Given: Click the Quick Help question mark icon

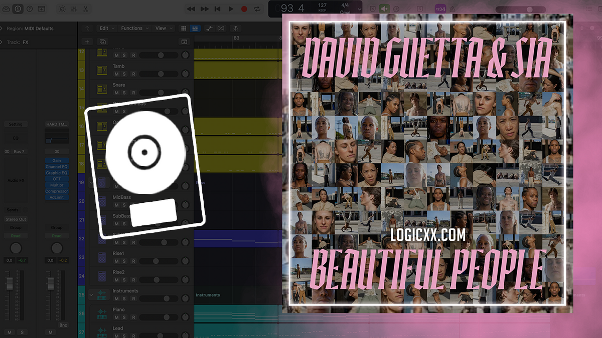Looking at the screenshot, I should pyautogui.click(x=29, y=9).
